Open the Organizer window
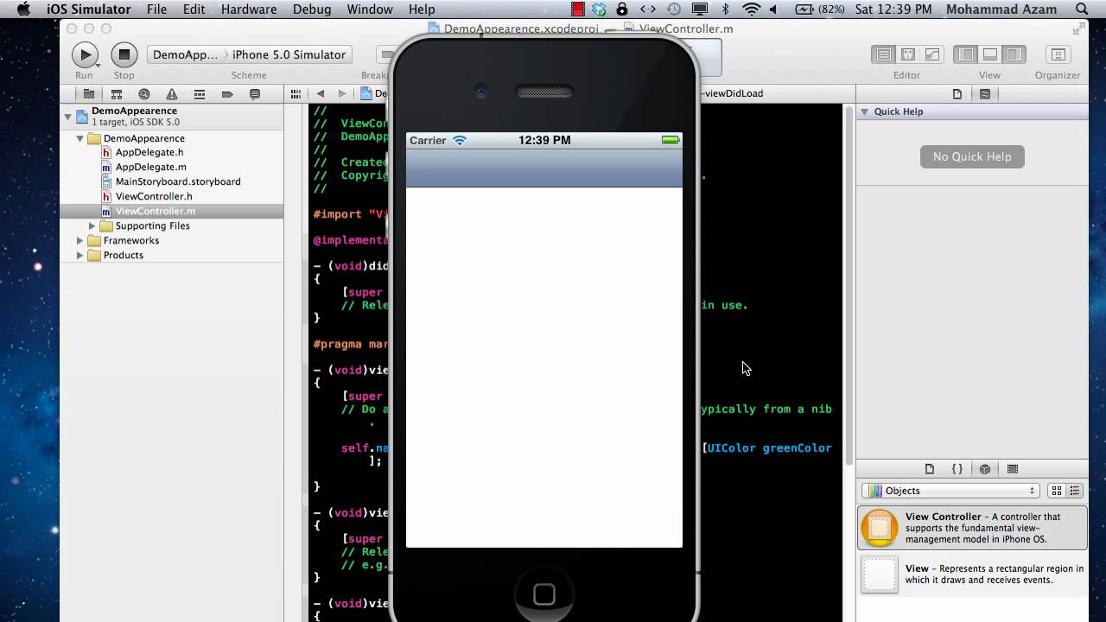Viewport: 1106px width, 622px height. point(1058,54)
